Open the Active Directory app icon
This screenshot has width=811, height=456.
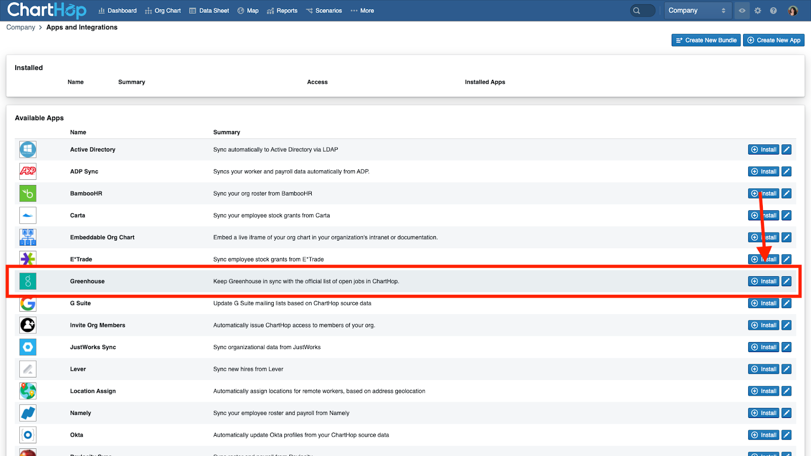pyautogui.click(x=28, y=149)
